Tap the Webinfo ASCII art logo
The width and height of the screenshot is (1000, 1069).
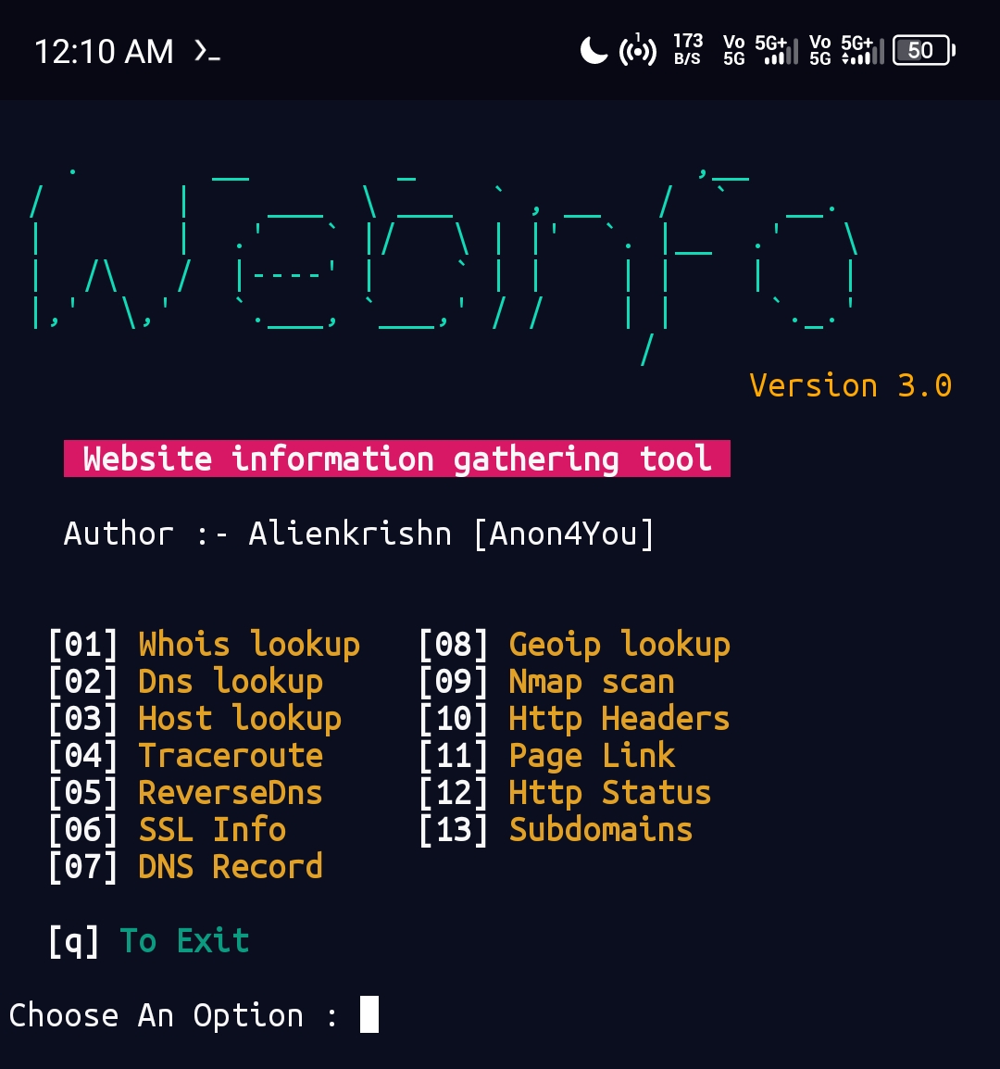[x=444, y=266]
